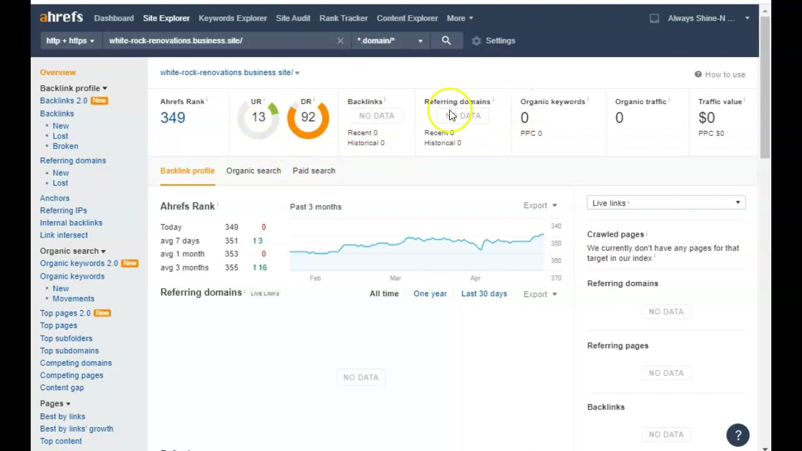Screen dimensions: 802x451
Task: Open Top pages 2.0 in the sidebar
Action: tap(65, 313)
